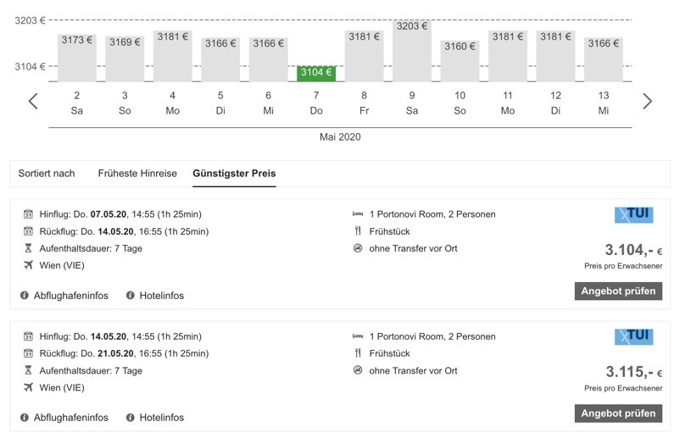
Task: Click info icon beside second Hotelinfos
Action: pyautogui.click(x=131, y=418)
